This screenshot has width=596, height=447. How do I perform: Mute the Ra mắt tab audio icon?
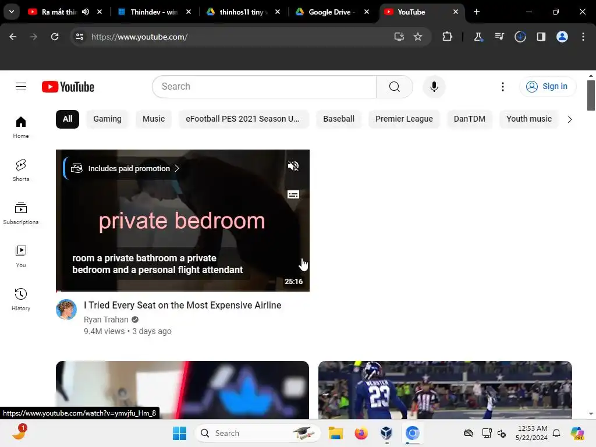86,12
